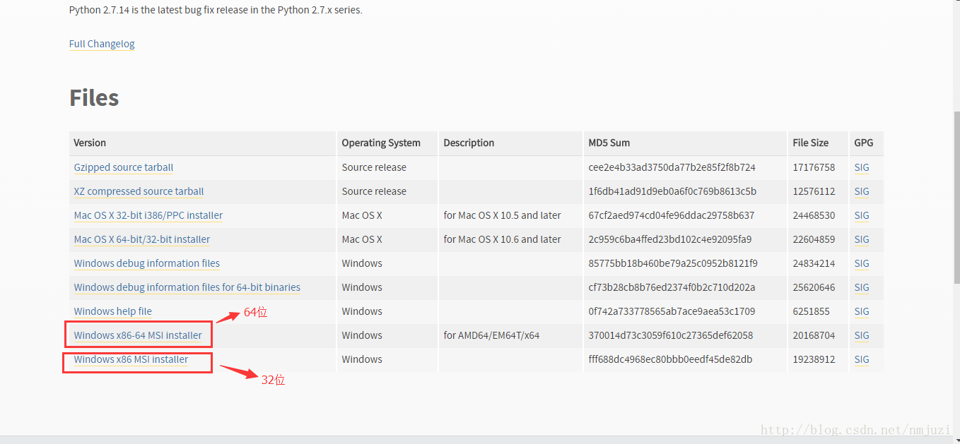Open SIG for Windows x86 MSI installer
Image resolution: width=960 pixels, height=444 pixels.
coord(862,359)
